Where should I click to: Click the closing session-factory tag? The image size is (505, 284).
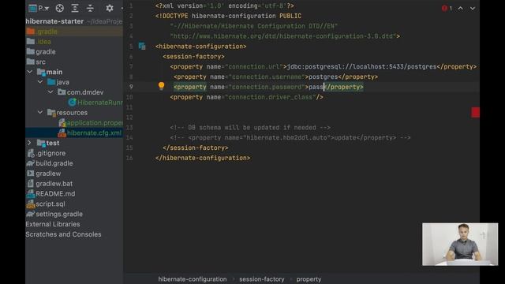(x=196, y=148)
